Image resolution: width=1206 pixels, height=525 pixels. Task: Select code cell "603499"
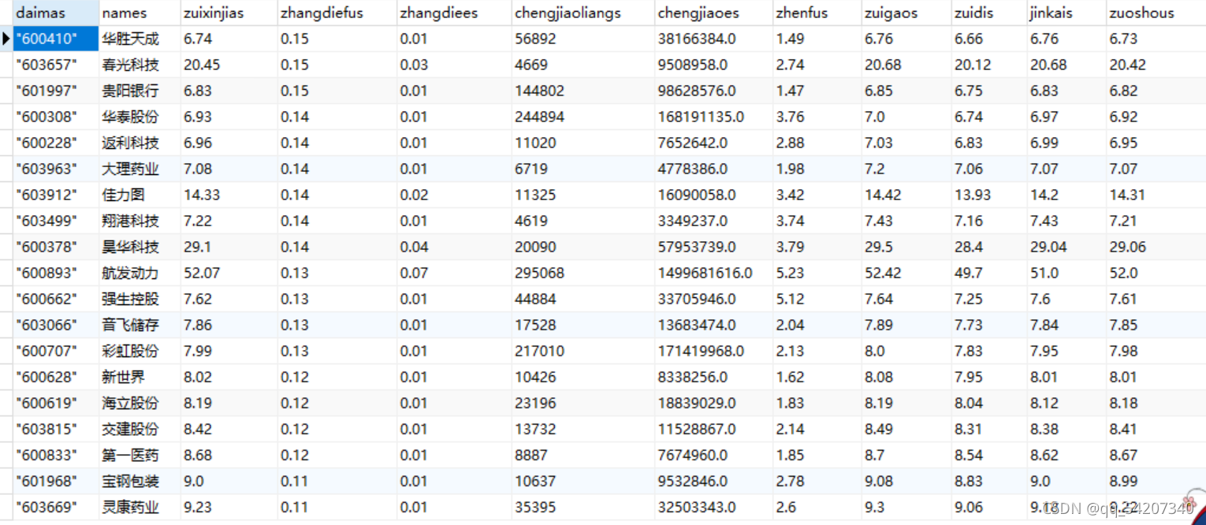(x=56, y=221)
